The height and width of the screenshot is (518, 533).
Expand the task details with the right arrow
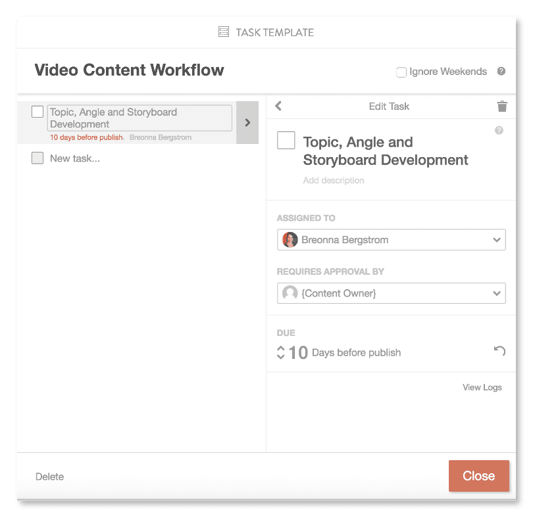pos(246,122)
